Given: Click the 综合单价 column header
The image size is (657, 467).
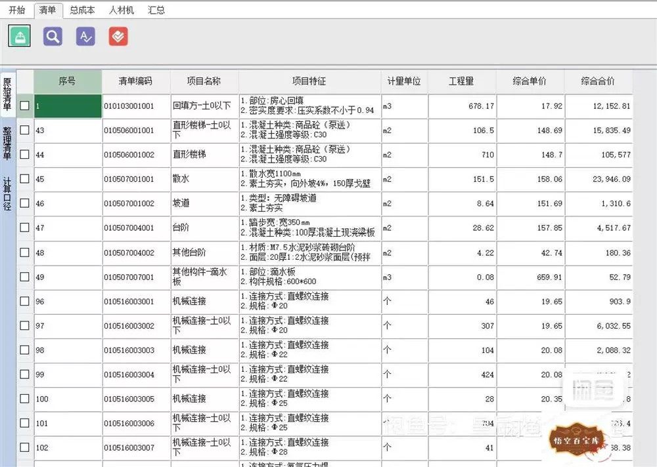Looking at the screenshot, I should (x=530, y=81).
